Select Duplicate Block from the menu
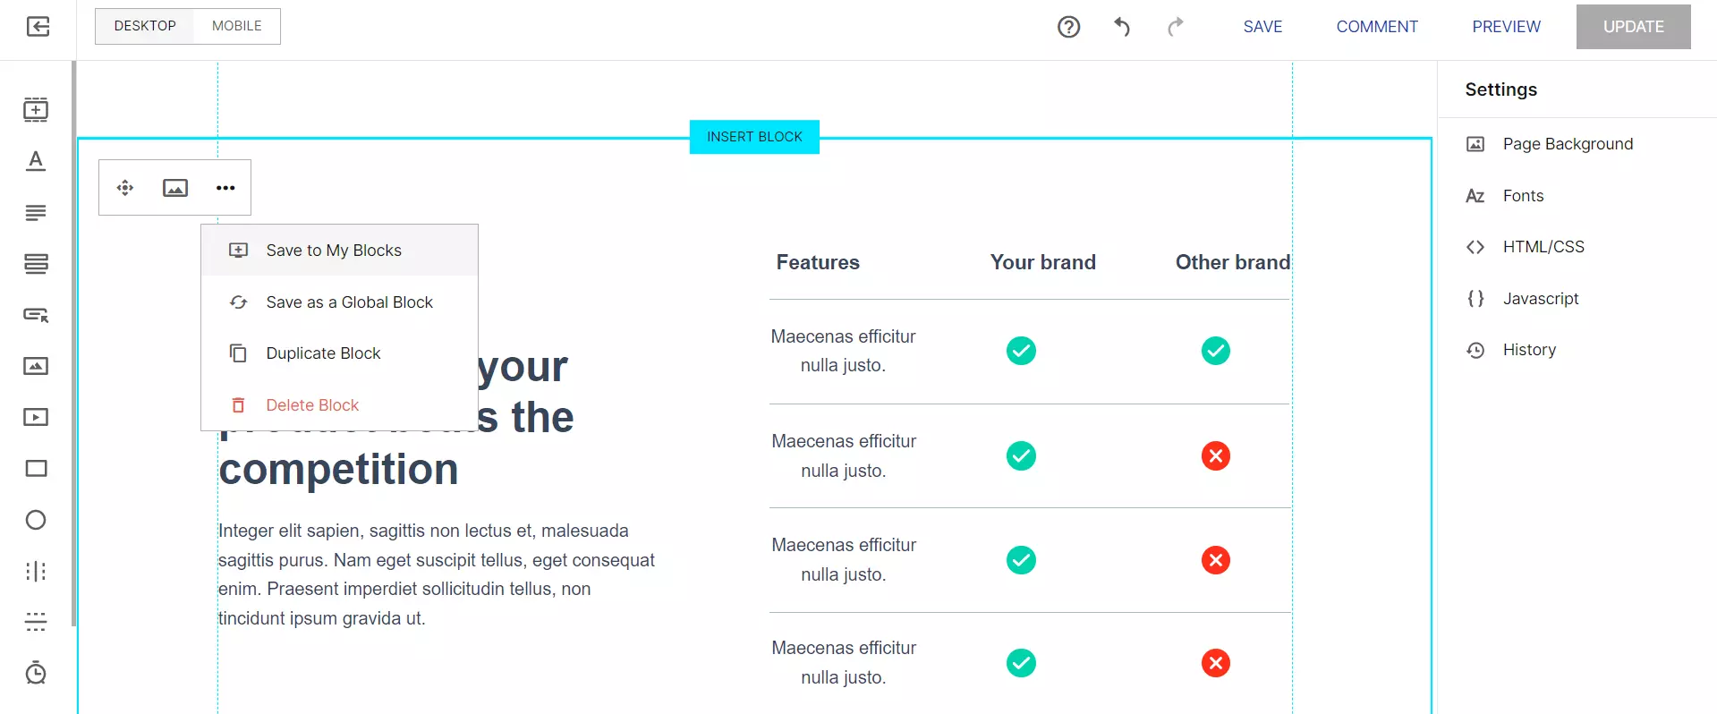 coord(323,353)
